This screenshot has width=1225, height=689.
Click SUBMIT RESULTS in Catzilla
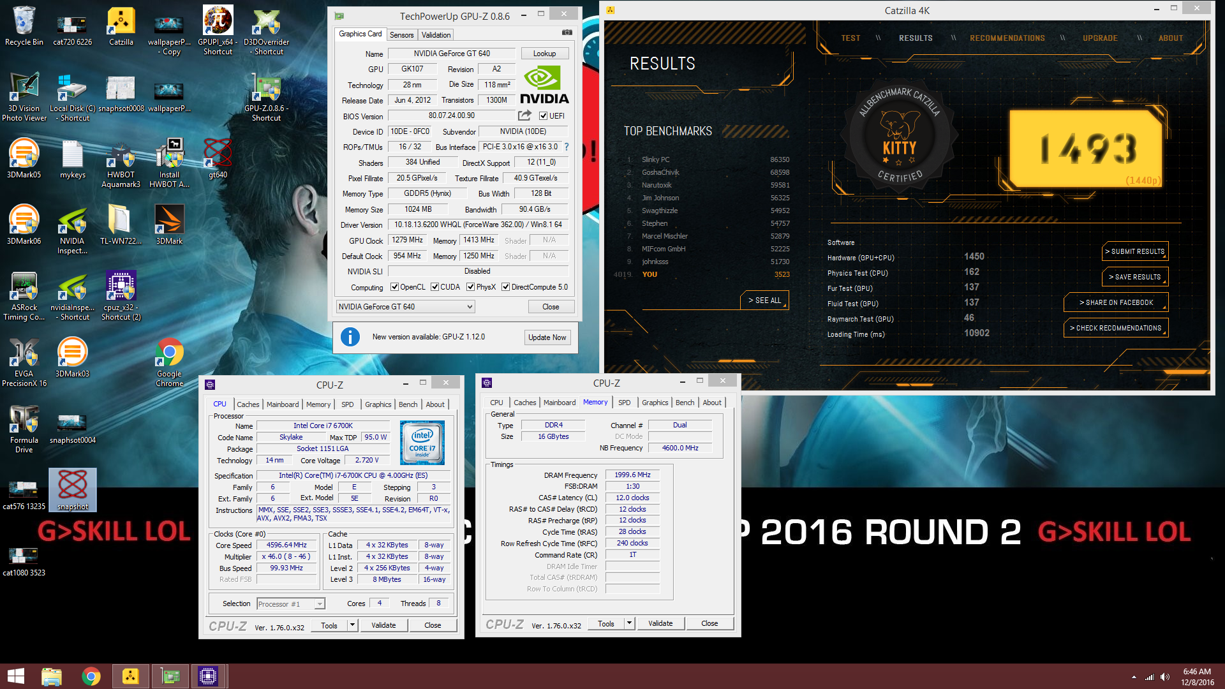pyautogui.click(x=1134, y=251)
